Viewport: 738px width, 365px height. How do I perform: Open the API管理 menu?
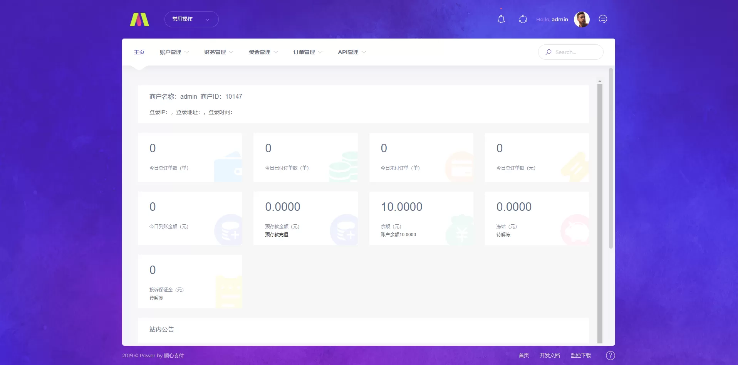352,52
